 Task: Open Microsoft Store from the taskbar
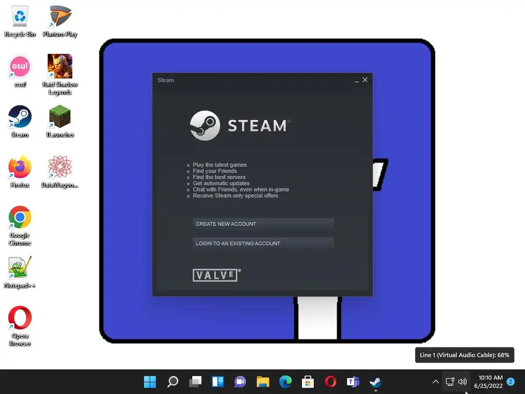[x=308, y=382]
